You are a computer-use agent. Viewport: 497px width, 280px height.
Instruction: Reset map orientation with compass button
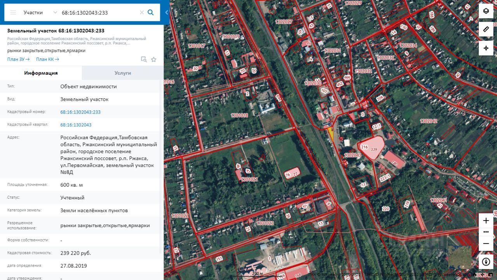coord(486,262)
